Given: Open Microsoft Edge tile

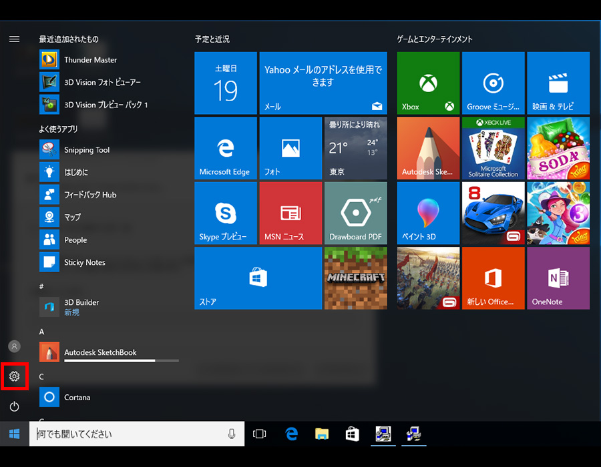Looking at the screenshot, I should [x=226, y=148].
